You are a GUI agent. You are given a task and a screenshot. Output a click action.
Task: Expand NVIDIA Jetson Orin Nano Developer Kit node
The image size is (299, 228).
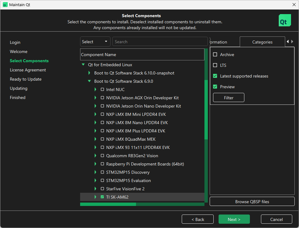click(x=95, y=106)
